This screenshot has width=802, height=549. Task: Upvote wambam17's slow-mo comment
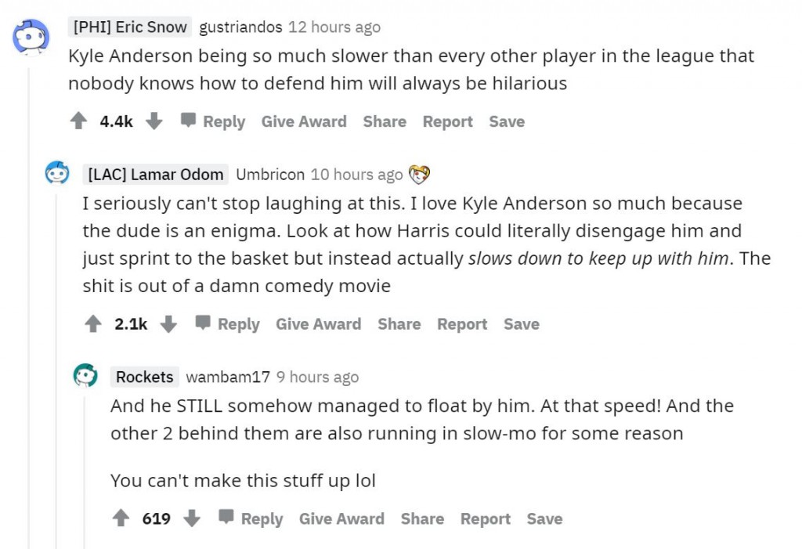click(121, 518)
